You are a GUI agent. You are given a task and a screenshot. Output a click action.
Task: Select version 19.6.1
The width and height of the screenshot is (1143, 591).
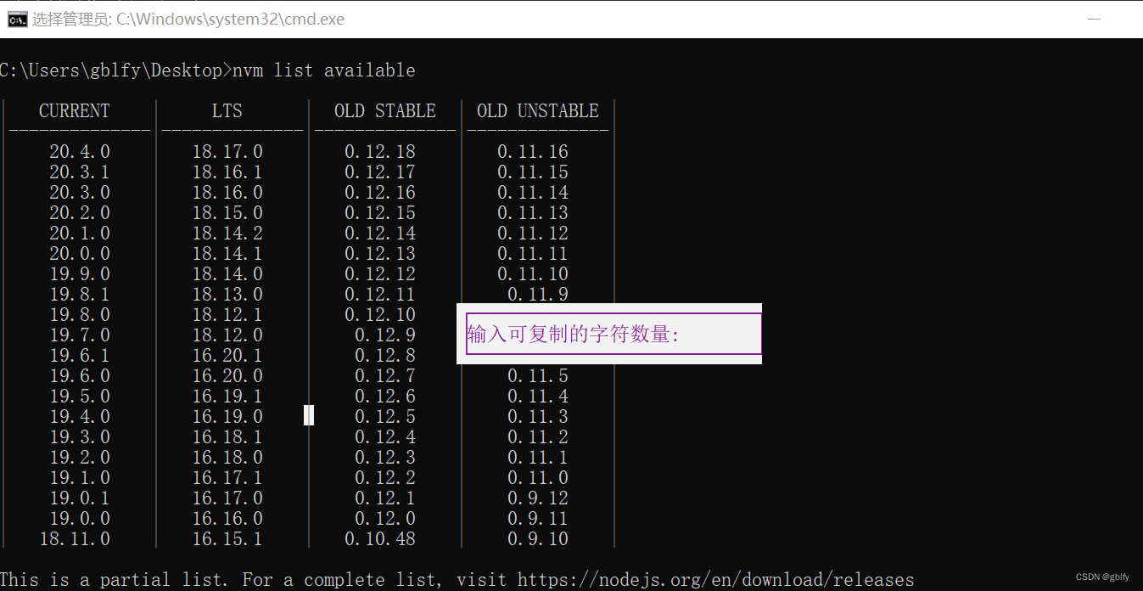coord(80,356)
